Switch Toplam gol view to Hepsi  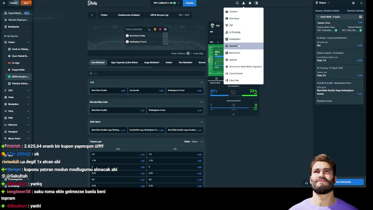point(194,142)
